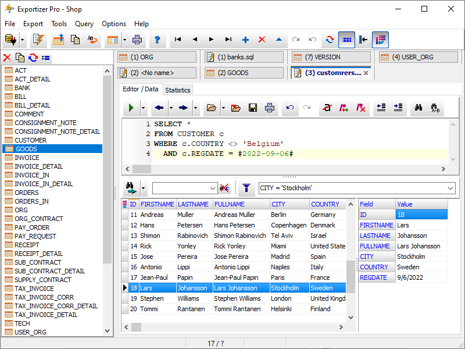Switch to (7) VERSION tab

331,57
